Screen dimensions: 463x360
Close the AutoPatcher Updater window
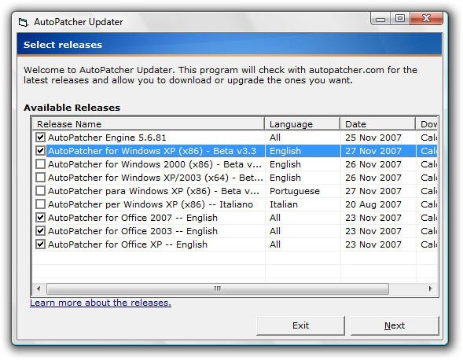(426, 19)
